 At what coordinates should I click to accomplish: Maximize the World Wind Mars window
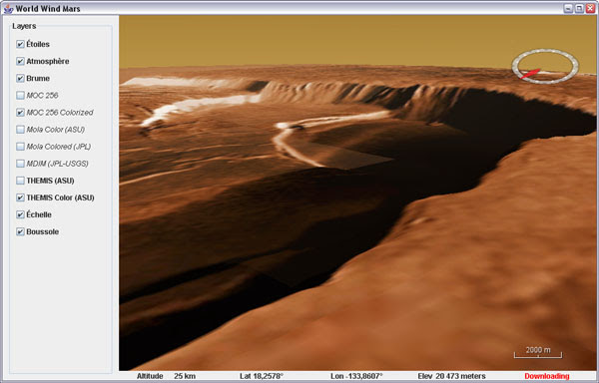click(579, 8)
